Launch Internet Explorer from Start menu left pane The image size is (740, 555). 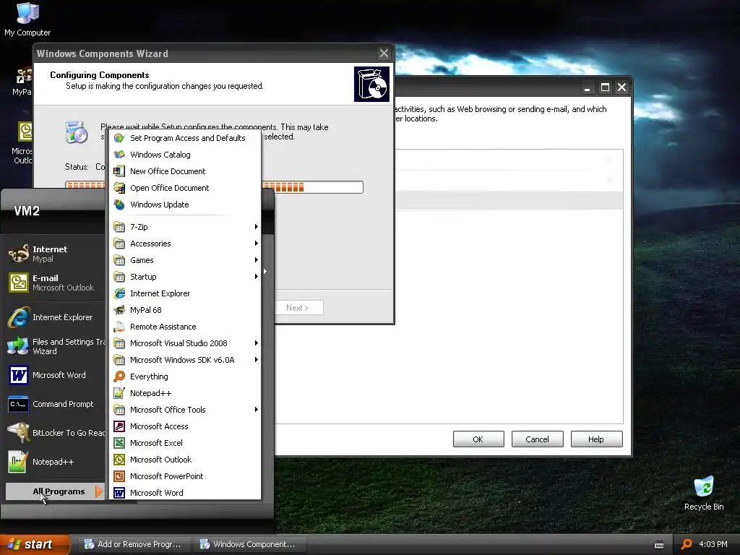[55, 317]
